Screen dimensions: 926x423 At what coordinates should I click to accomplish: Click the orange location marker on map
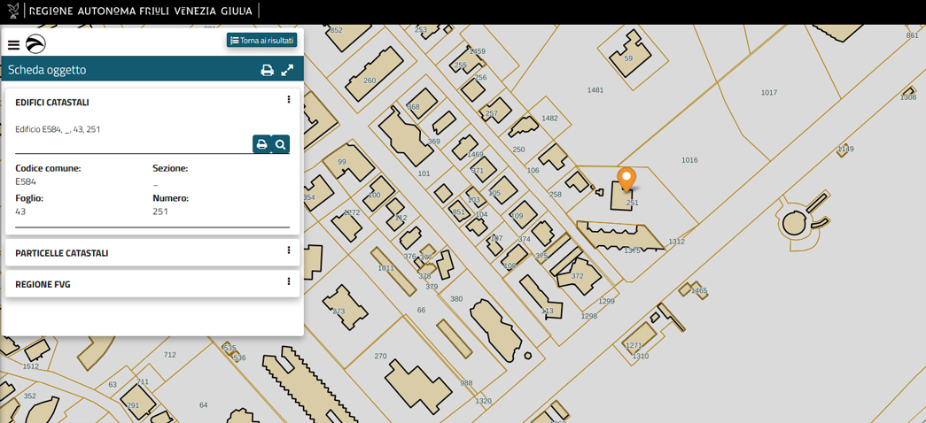pos(626,179)
